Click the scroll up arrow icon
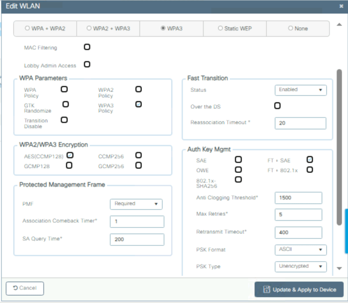 click(x=339, y=24)
